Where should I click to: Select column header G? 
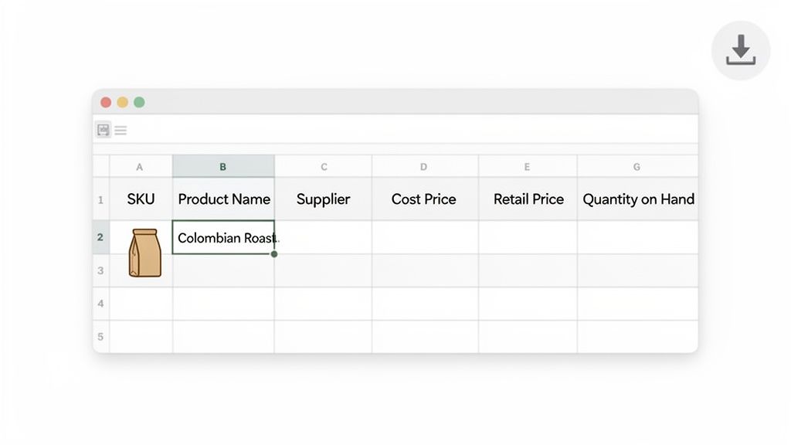click(637, 166)
